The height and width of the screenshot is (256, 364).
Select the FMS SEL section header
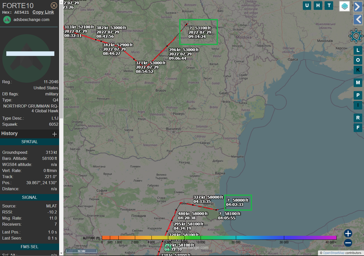pyautogui.click(x=30, y=247)
